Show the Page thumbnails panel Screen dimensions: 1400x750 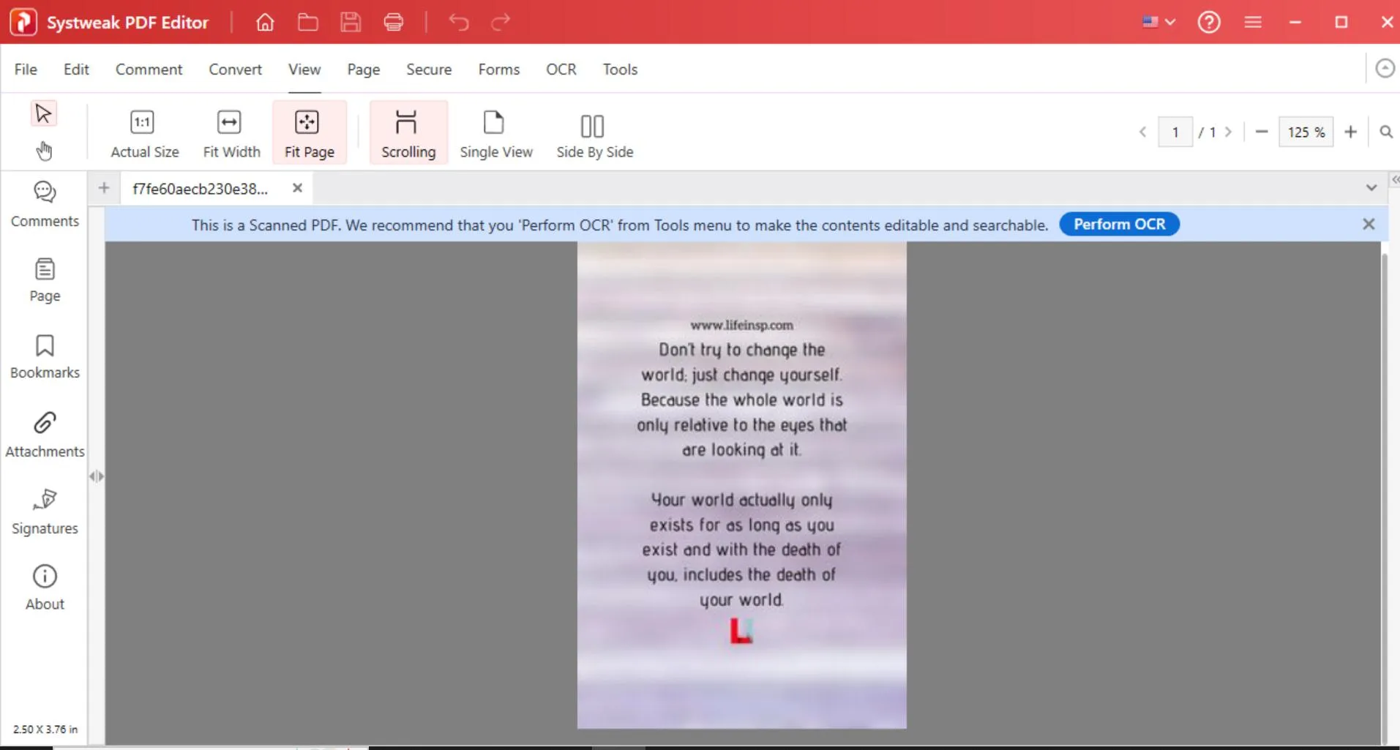point(44,280)
